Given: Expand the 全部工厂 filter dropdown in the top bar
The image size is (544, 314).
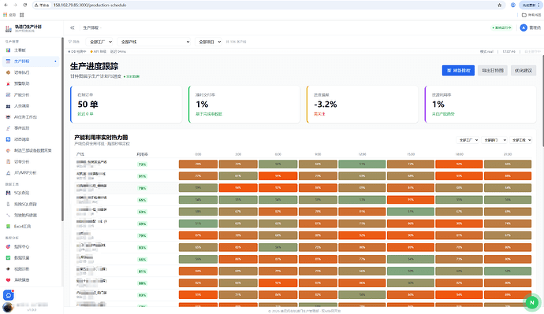Looking at the screenshot, I should [100, 42].
